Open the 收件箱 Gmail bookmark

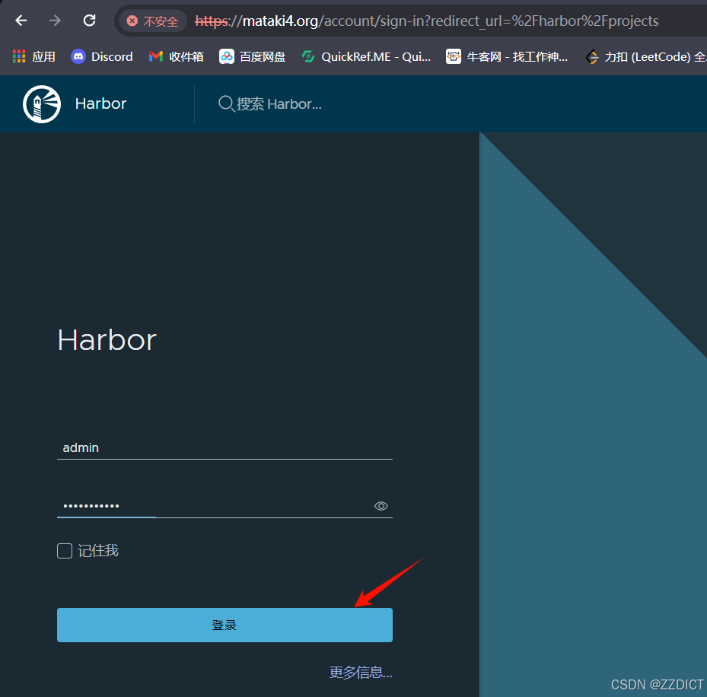pyautogui.click(x=177, y=57)
